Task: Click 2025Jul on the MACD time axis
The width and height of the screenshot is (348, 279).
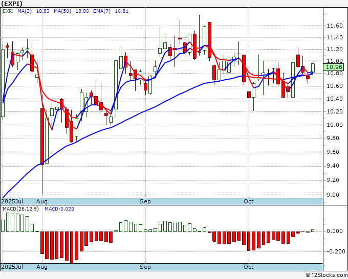Action: [12, 267]
